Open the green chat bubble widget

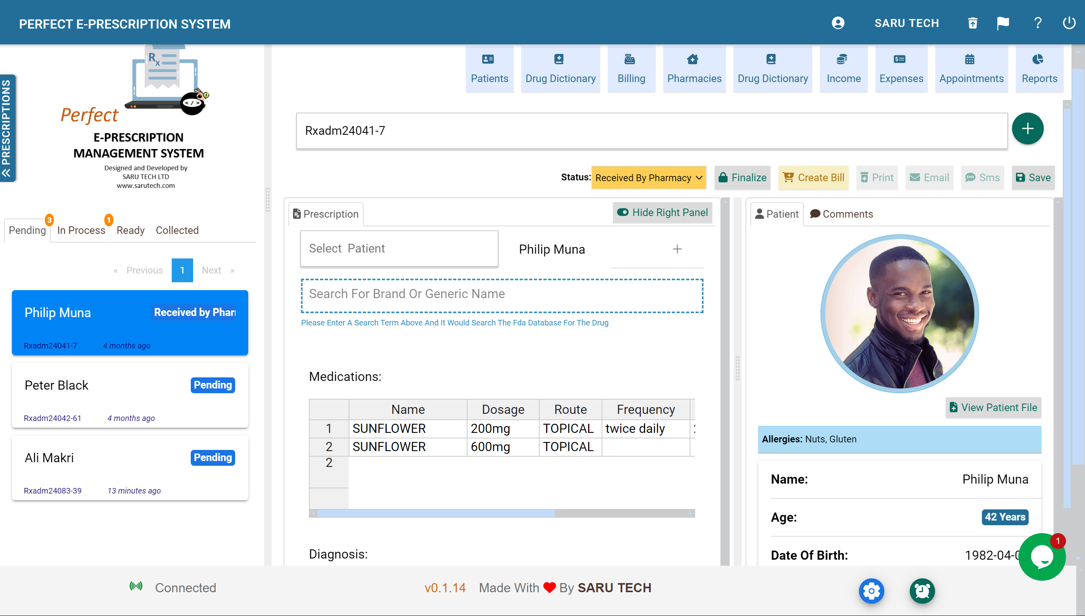coord(1042,557)
